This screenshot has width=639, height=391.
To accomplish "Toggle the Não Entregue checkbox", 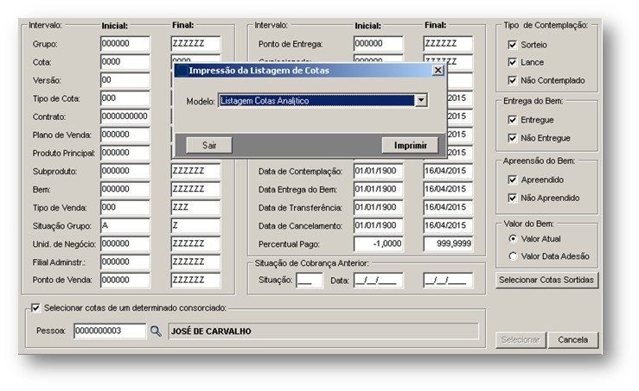I will (x=512, y=138).
